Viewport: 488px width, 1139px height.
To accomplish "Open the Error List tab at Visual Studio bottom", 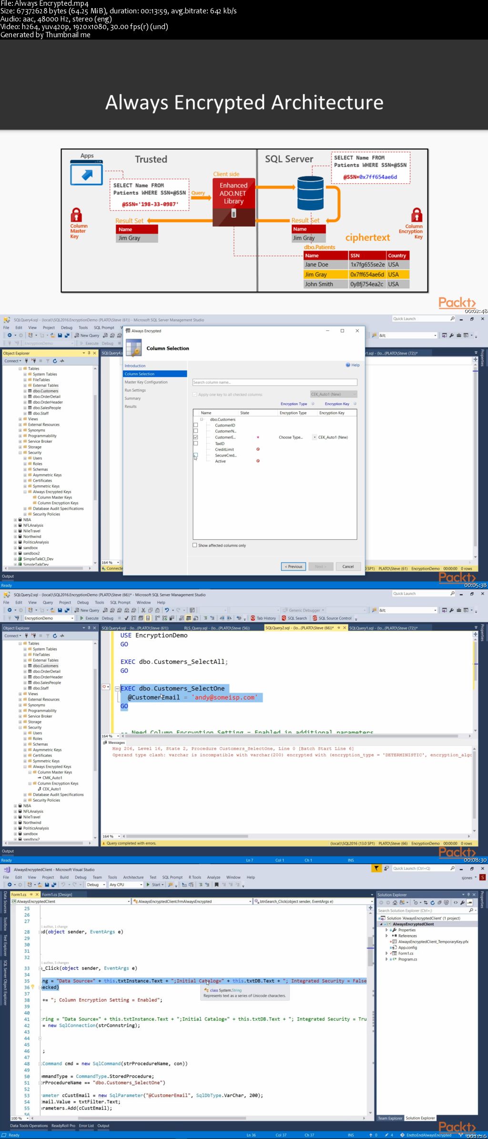I will (86, 1126).
